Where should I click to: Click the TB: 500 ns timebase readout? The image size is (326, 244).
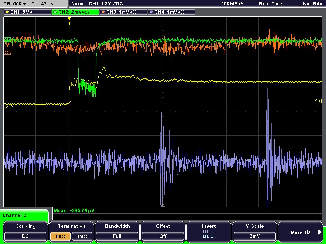16,4
